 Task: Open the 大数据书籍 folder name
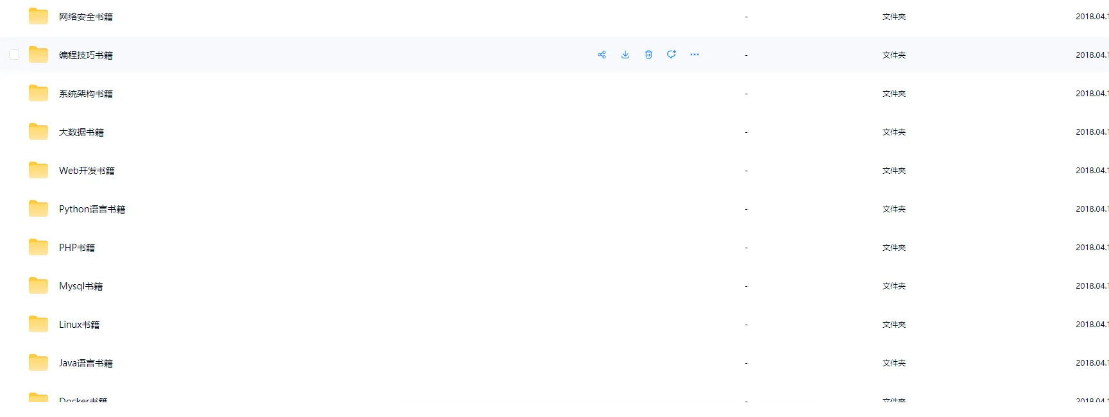pos(81,132)
